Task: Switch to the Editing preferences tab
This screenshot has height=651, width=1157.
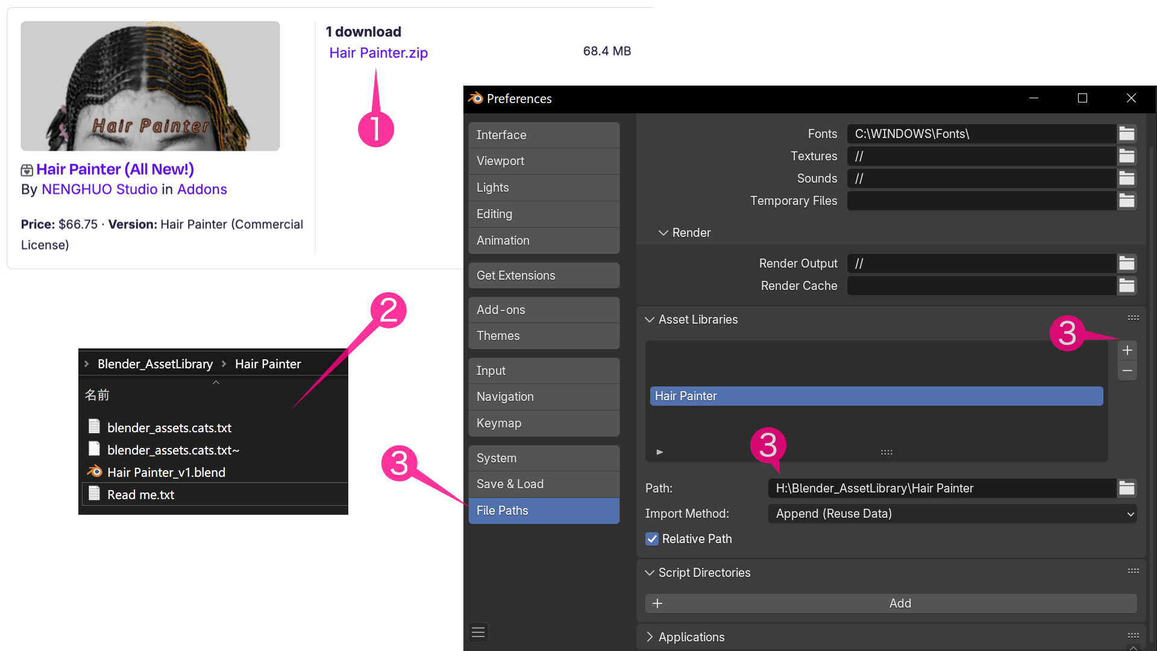Action: coord(544,214)
